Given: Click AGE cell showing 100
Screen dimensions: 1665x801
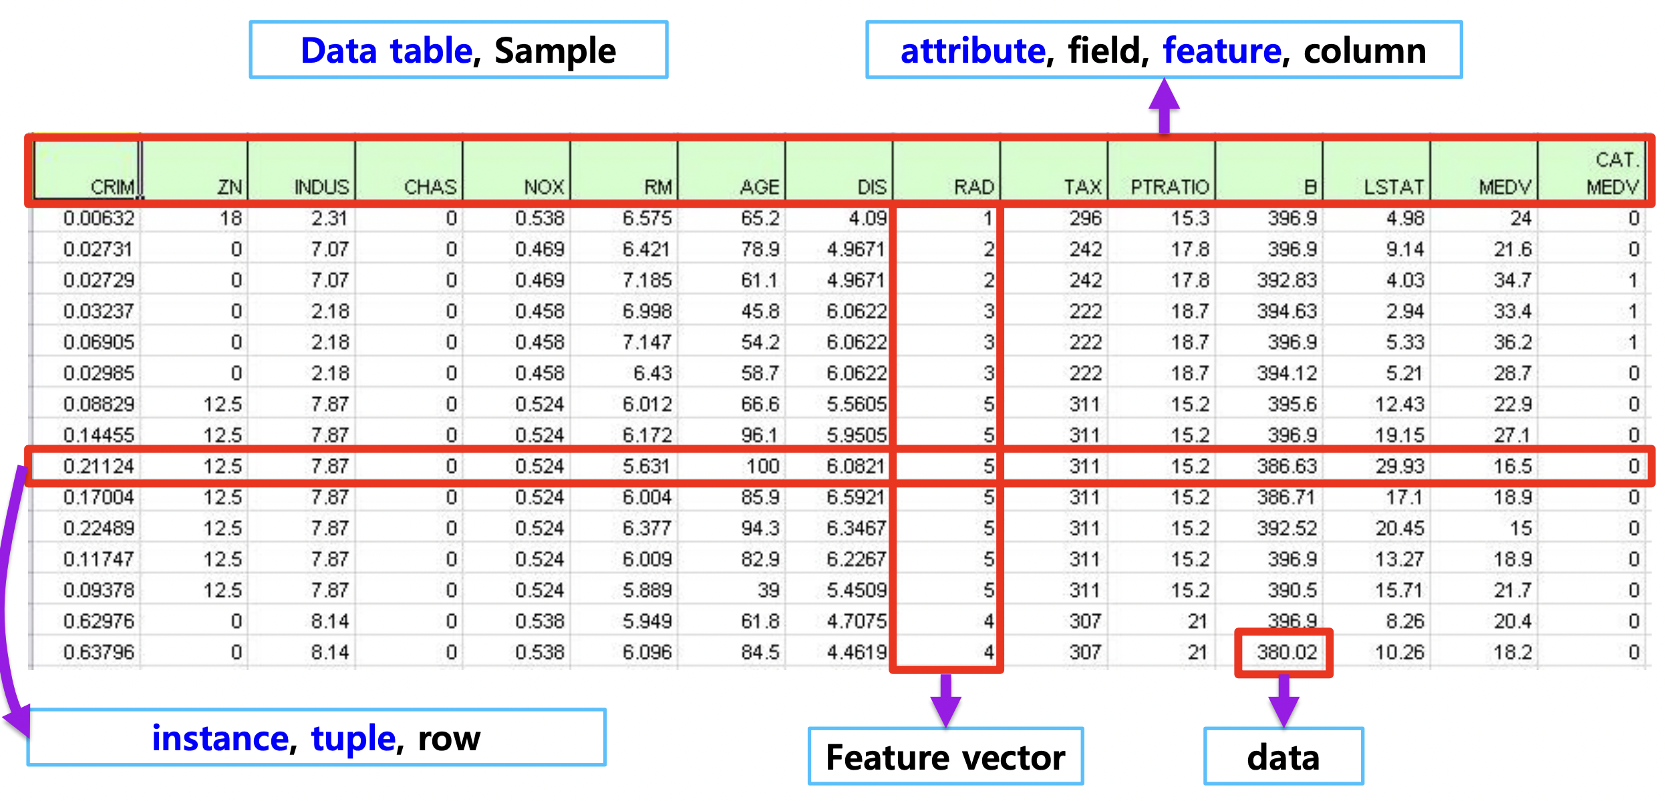Looking at the screenshot, I should pyautogui.click(x=732, y=466).
